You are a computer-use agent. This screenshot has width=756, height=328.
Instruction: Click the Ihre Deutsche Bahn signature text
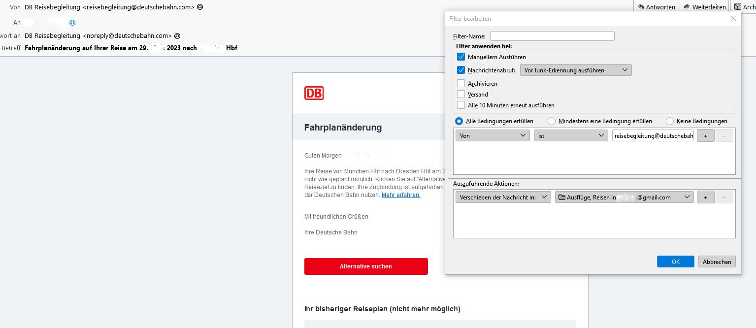click(x=331, y=232)
